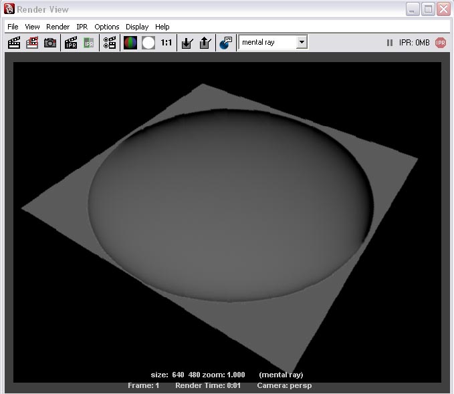The width and height of the screenshot is (454, 394).
Task: Close the Render View window
Action: [443, 9]
